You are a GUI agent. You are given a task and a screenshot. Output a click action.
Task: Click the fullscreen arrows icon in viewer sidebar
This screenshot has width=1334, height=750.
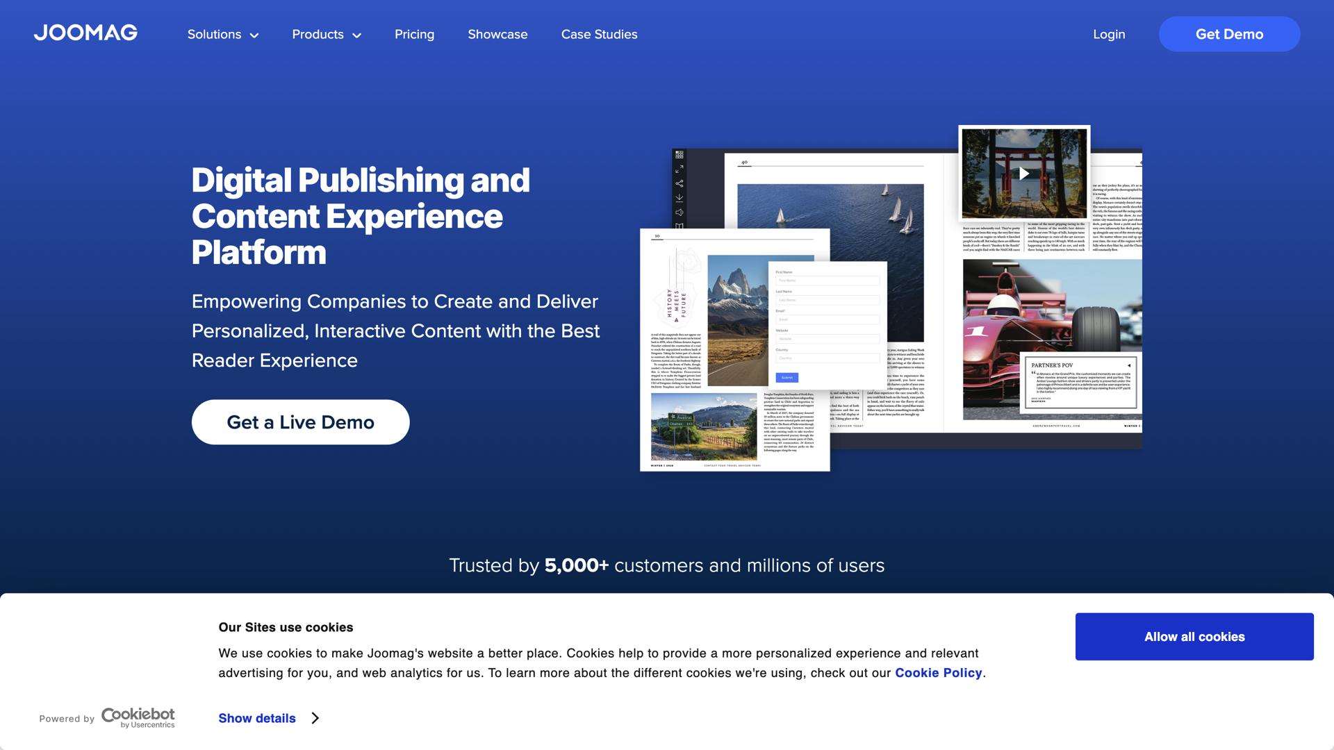(680, 169)
